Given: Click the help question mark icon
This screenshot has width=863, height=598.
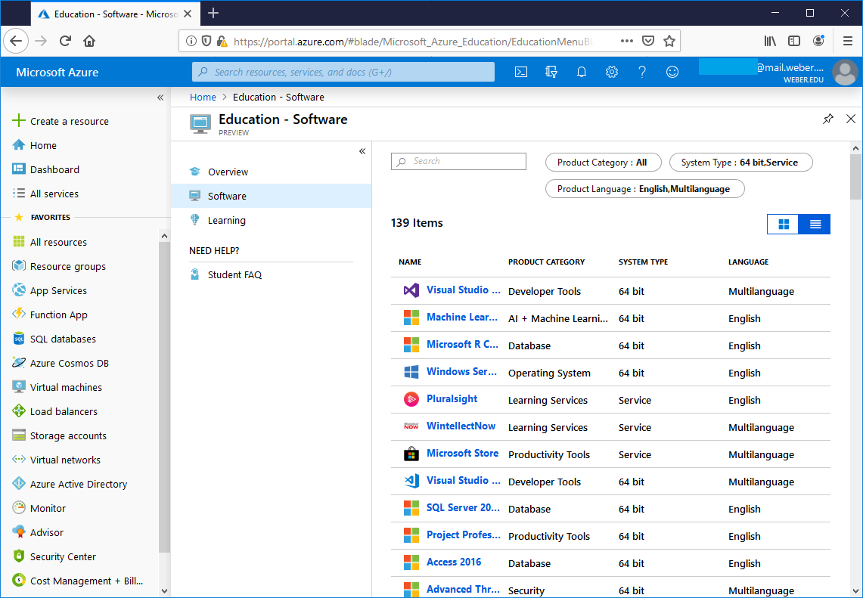Looking at the screenshot, I should 642,72.
